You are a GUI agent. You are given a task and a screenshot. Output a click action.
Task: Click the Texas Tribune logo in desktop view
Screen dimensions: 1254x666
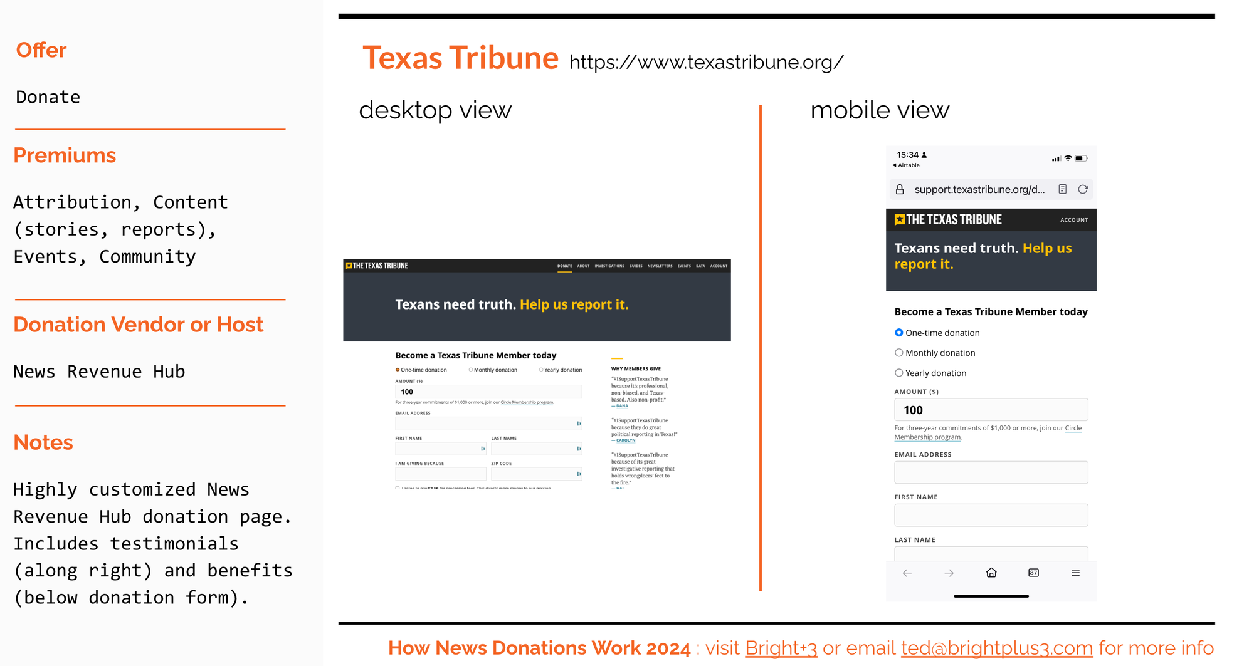tap(377, 266)
